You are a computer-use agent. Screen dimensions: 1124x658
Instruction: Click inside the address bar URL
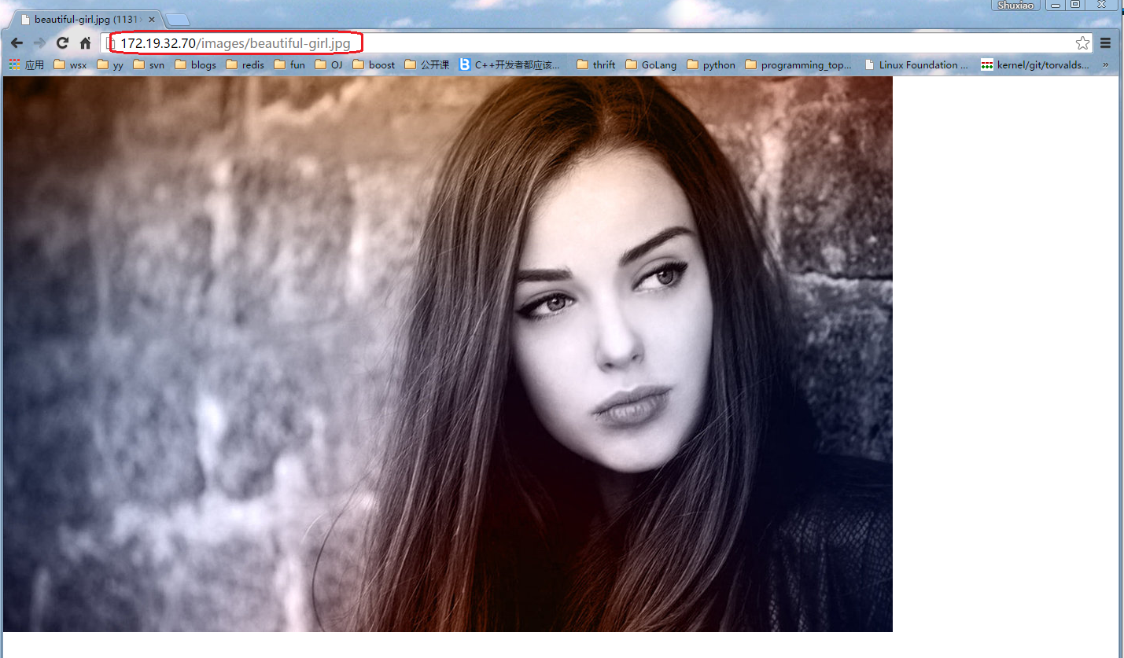[x=236, y=42]
